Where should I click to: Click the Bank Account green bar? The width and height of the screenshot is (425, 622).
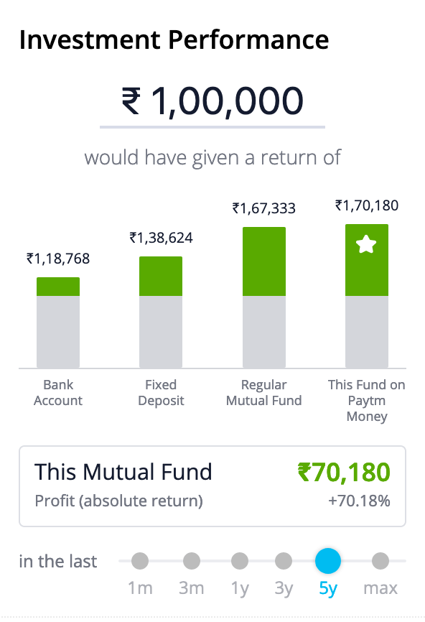tap(58, 287)
